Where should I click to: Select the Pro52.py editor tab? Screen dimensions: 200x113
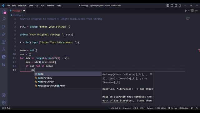point(17,11)
